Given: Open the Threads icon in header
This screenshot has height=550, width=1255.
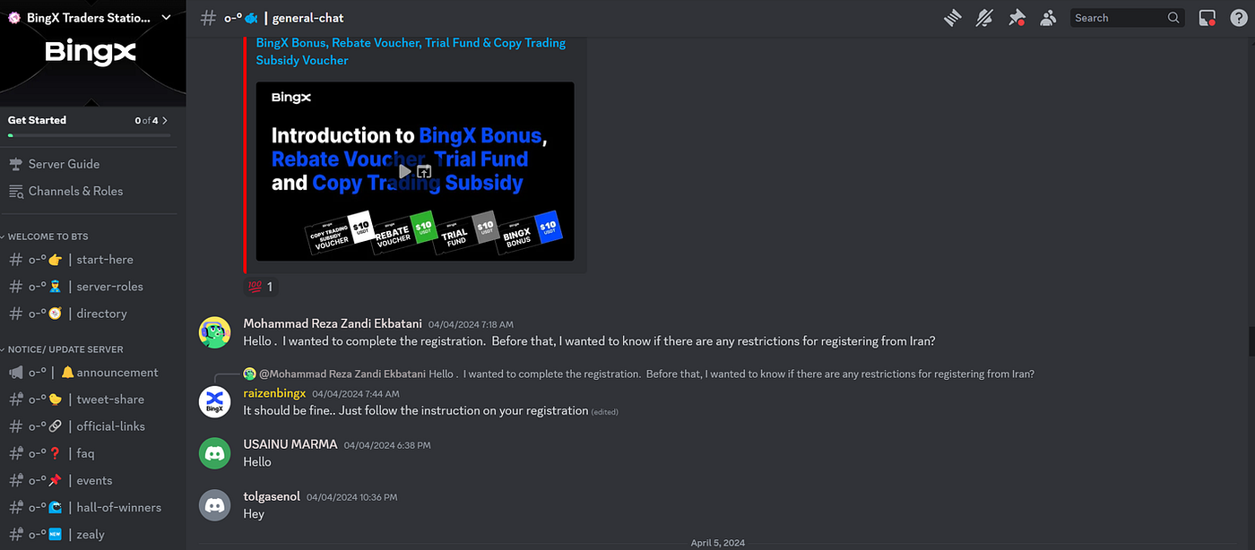Looking at the screenshot, I should (x=953, y=18).
